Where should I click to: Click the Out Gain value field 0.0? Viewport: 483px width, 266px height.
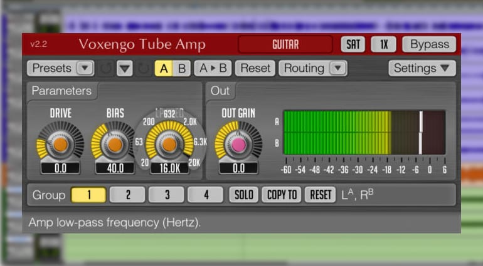(x=239, y=168)
